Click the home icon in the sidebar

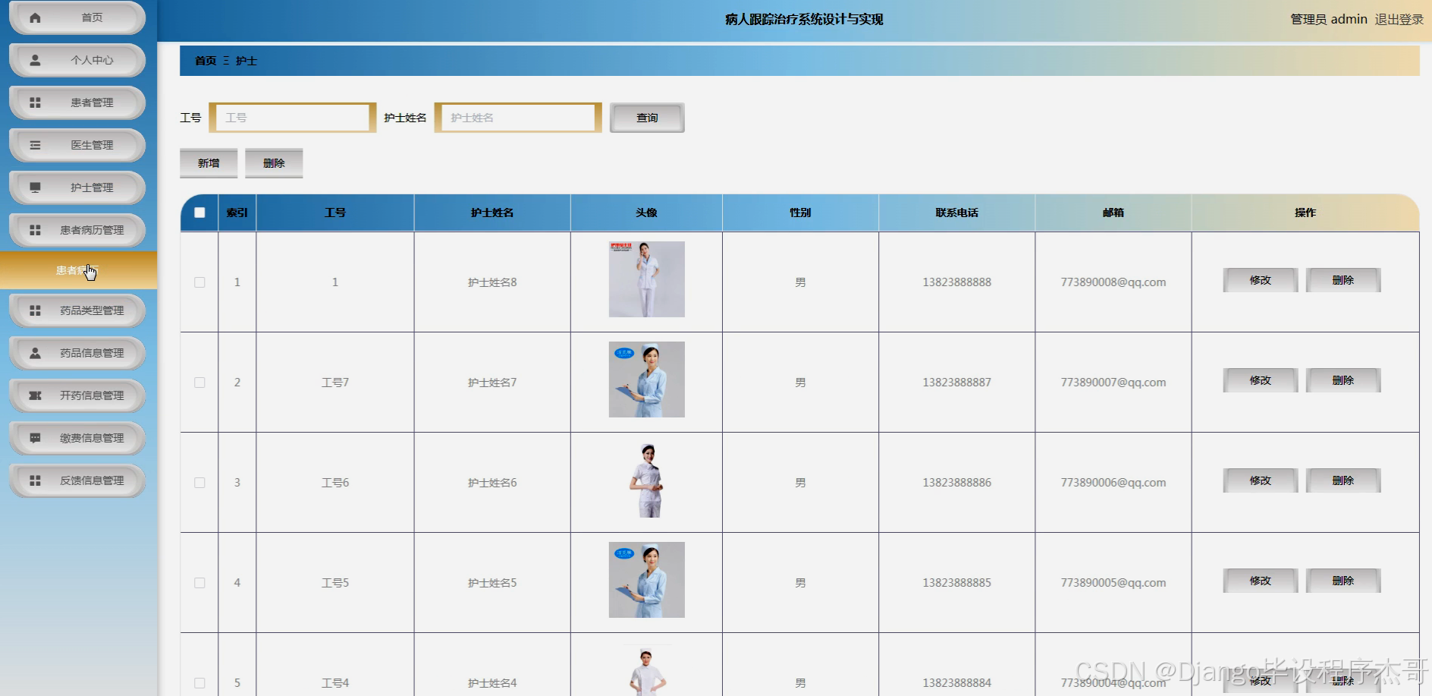(x=35, y=17)
